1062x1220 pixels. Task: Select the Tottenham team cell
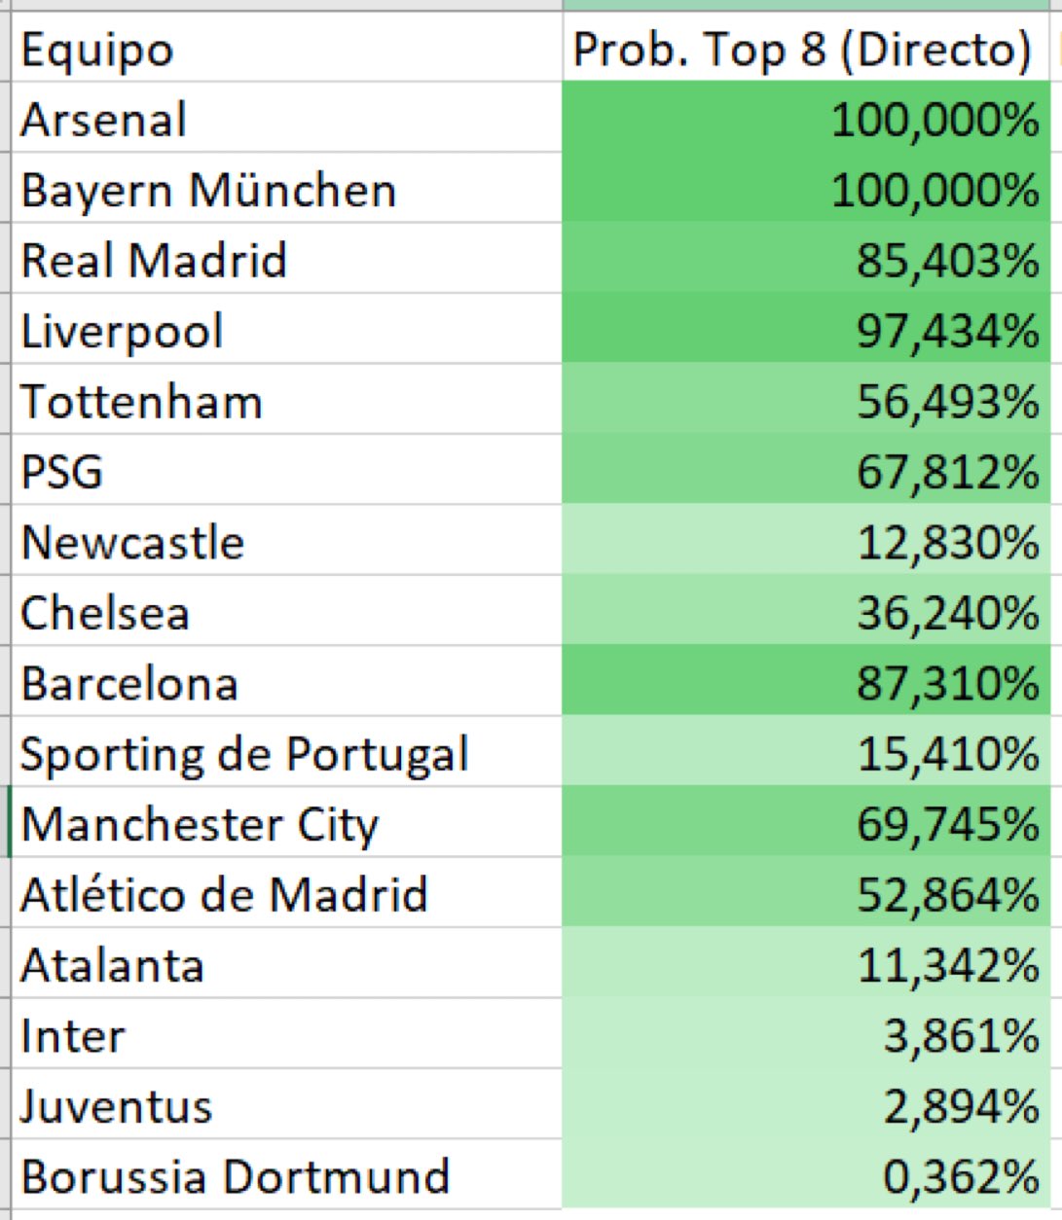coord(287,401)
